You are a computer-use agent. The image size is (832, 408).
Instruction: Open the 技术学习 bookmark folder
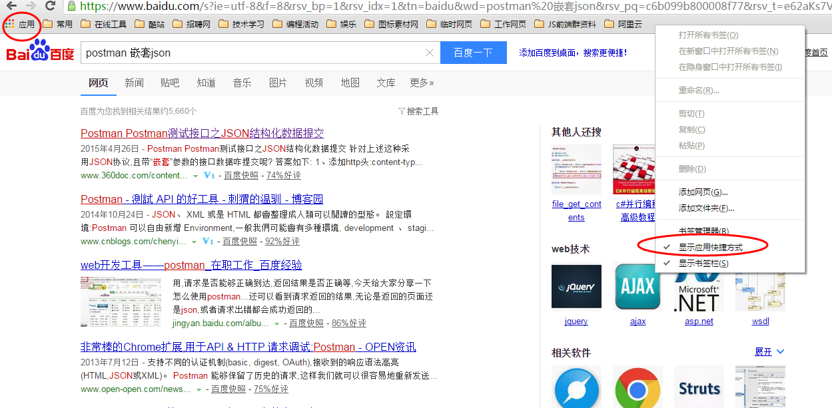(241, 25)
